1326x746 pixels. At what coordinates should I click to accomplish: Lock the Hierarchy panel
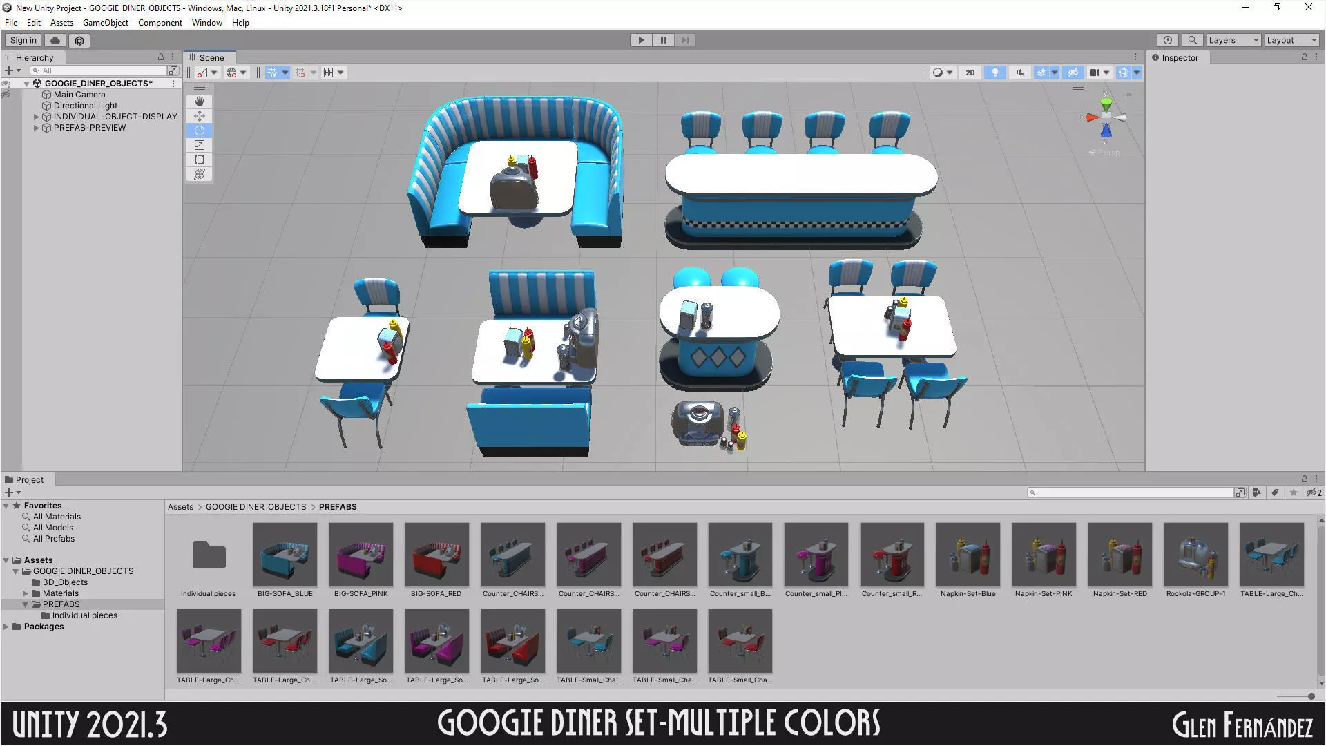click(161, 57)
